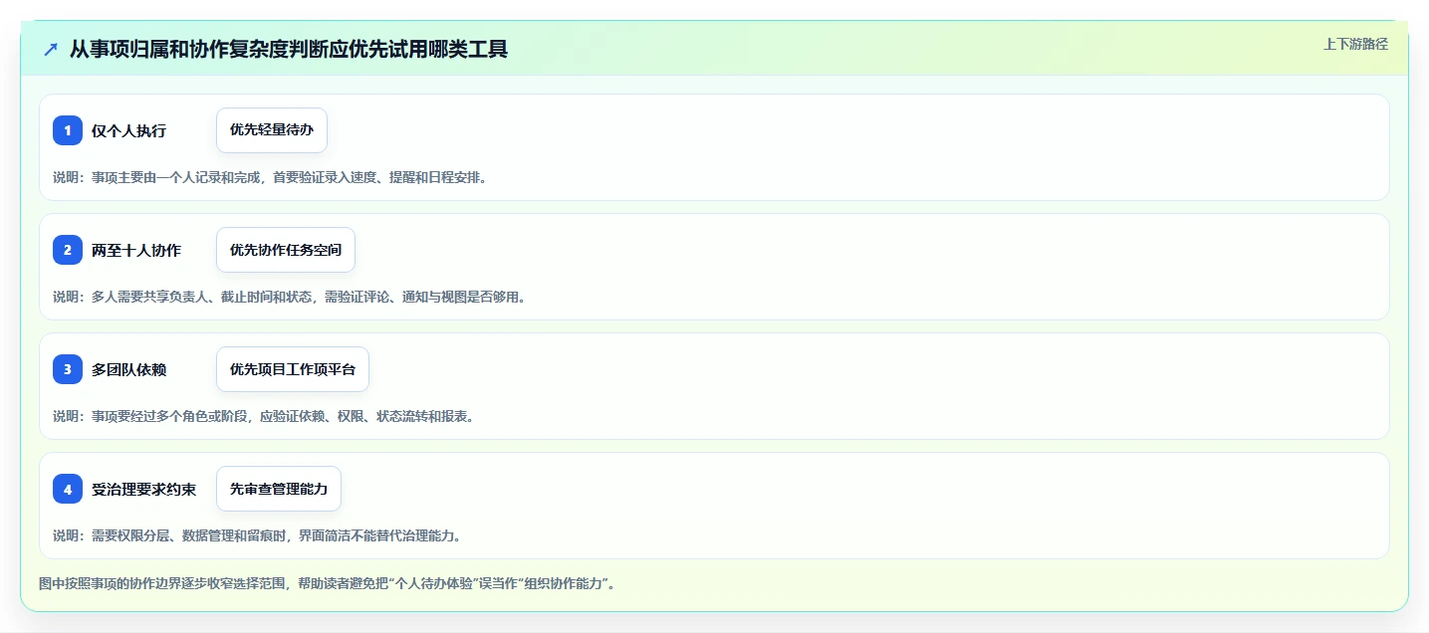
Task: Click the 优先协作任务空间 chip
Action: pyautogui.click(x=286, y=250)
